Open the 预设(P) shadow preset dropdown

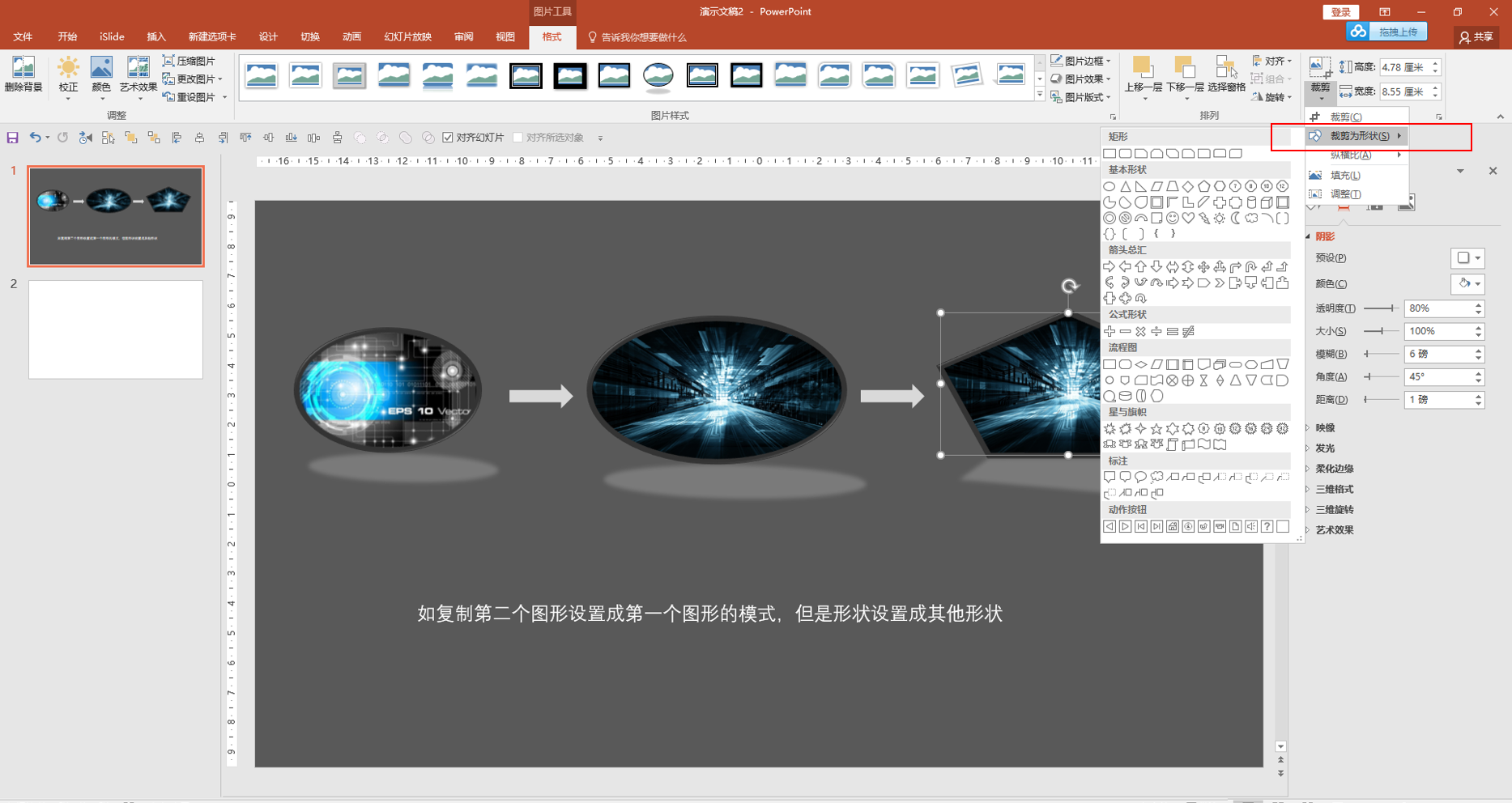[1467, 258]
